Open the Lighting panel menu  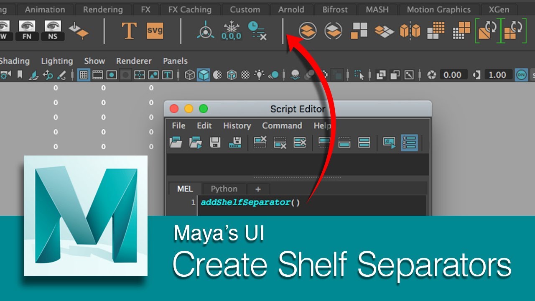coord(57,61)
